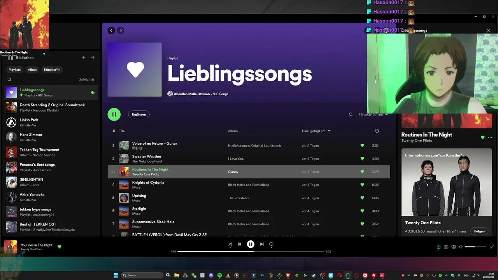Open the Tekken Tag Tournament album
498x280 pixels.
(x=51, y=152)
